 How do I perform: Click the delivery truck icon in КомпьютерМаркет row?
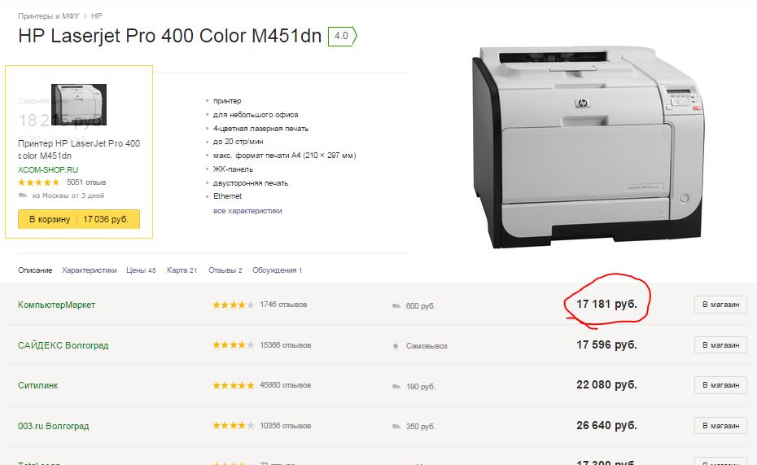point(396,306)
